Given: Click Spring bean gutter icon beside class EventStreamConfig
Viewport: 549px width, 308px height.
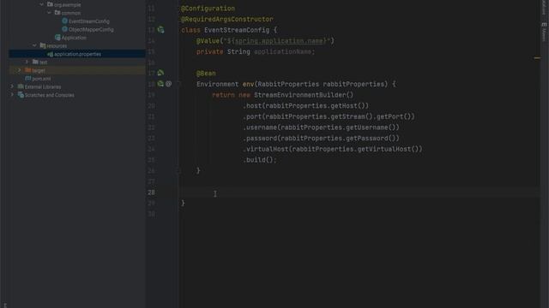Looking at the screenshot, I should point(160,30).
